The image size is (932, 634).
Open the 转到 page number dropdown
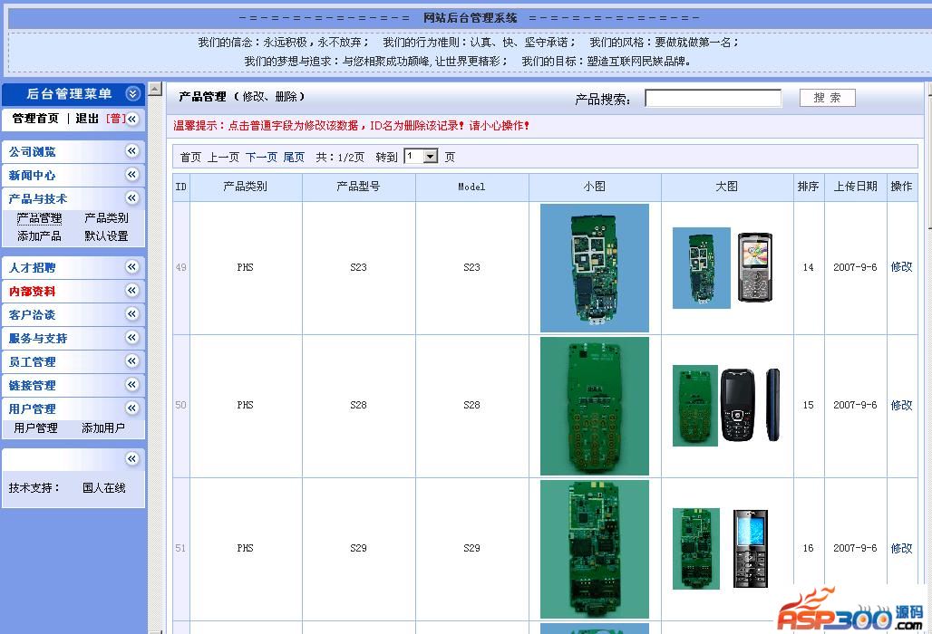(421, 157)
